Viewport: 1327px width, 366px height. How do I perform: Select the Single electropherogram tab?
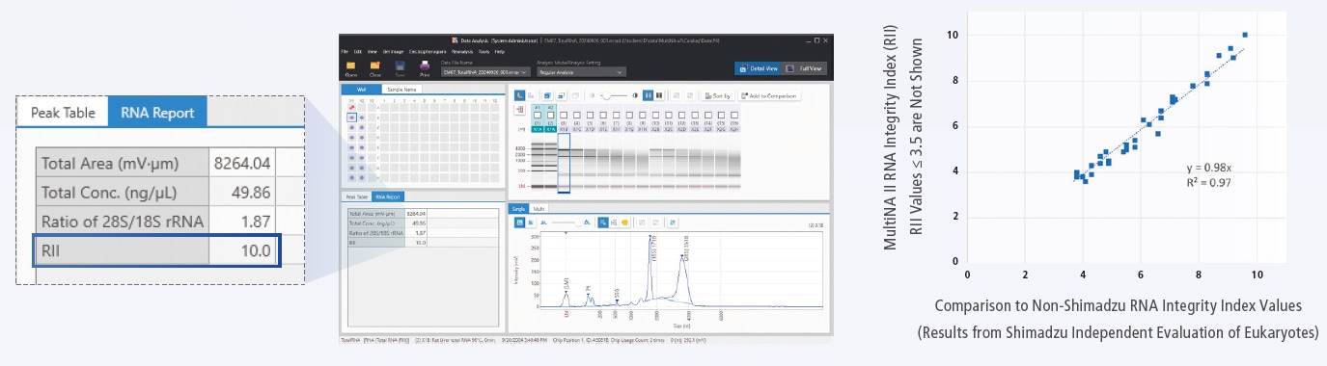click(518, 209)
